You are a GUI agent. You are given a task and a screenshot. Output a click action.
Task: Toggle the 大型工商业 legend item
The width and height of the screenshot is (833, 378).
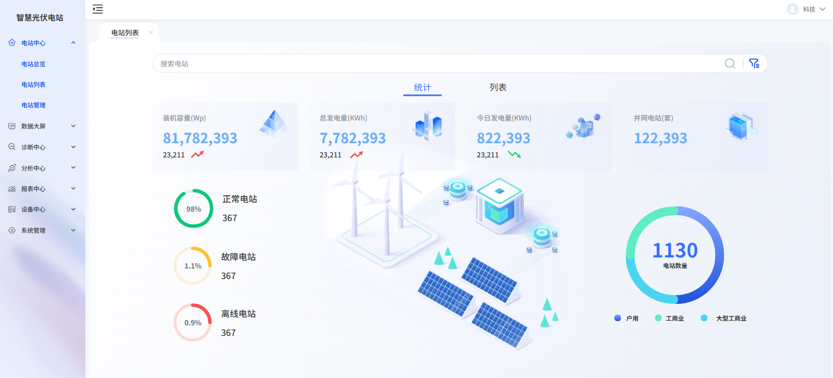pyautogui.click(x=724, y=318)
